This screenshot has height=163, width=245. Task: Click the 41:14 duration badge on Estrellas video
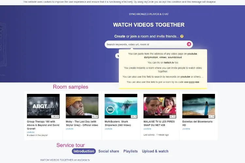212,116
